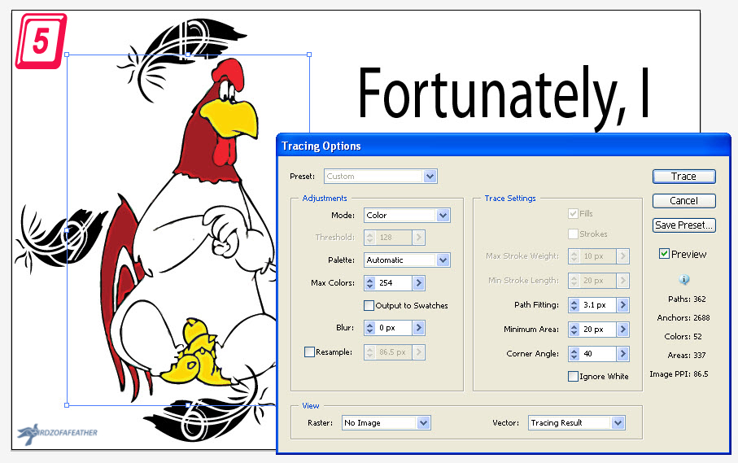The height and width of the screenshot is (463, 738).
Task: Click the Resample value field
Action: 395,352
